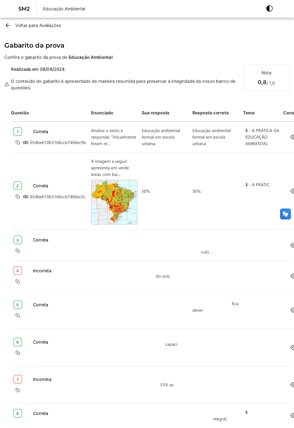The width and height of the screenshot is (294, 428).
Task: Show question 4 details with eye icon
Action: (x=292, y=276)
